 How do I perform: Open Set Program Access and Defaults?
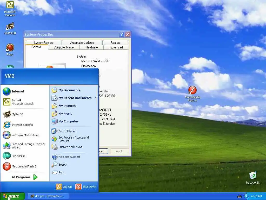[x=74, y=139]
